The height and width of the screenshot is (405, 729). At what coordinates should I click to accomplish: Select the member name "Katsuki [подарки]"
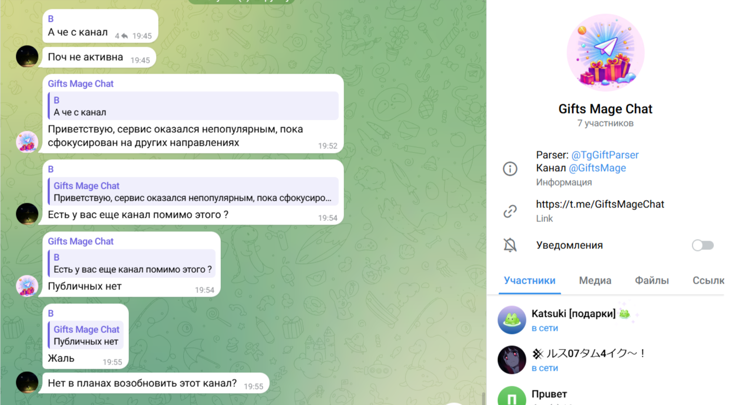point(574,314)
